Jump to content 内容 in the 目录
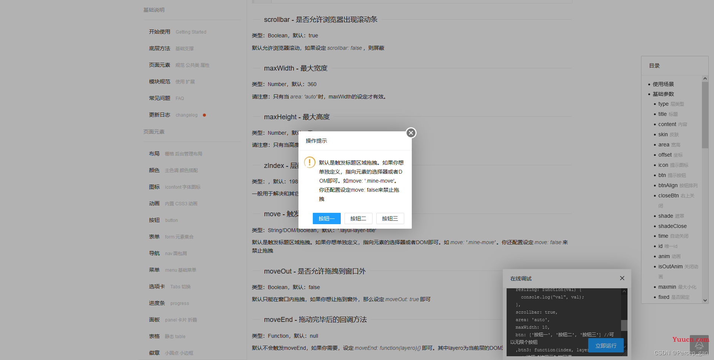This screenshot has width=714, height=360. 672,124
